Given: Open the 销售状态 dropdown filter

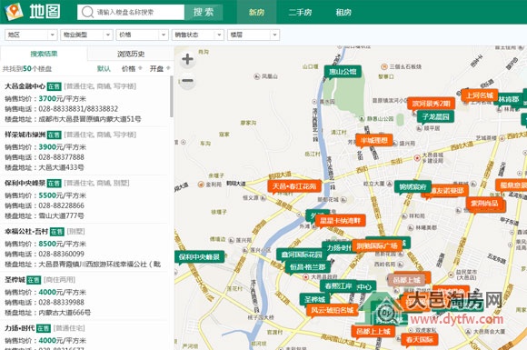Looking at the screenshot, I should click(x=198, y=35).
